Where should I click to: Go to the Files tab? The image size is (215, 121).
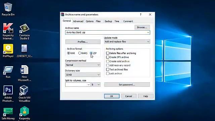98,21
